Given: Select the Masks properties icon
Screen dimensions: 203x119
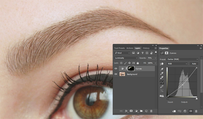Looking at the screenshot, I should 166,53.
